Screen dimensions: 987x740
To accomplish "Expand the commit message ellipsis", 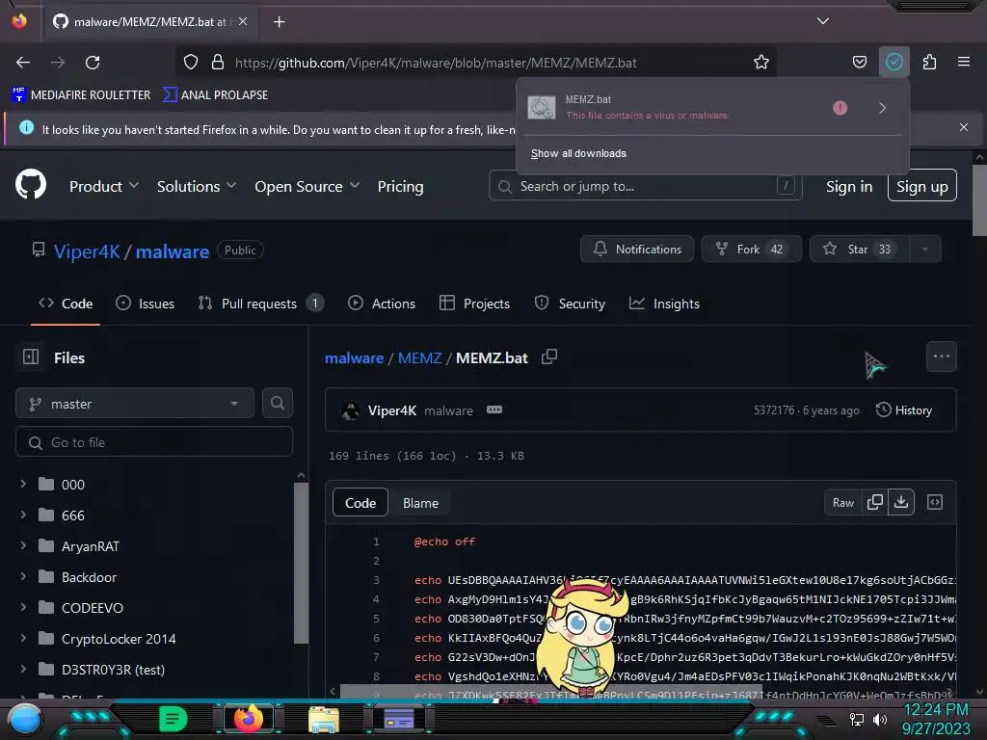I will 494,410.
